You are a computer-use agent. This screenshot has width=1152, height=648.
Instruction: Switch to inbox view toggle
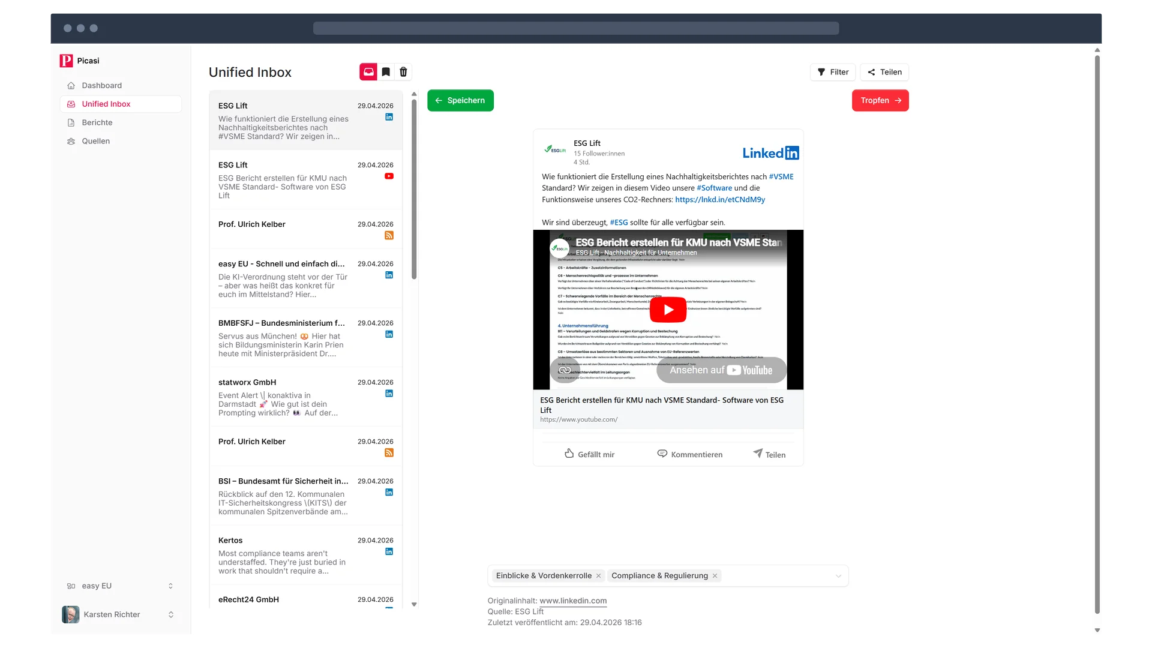368,72
